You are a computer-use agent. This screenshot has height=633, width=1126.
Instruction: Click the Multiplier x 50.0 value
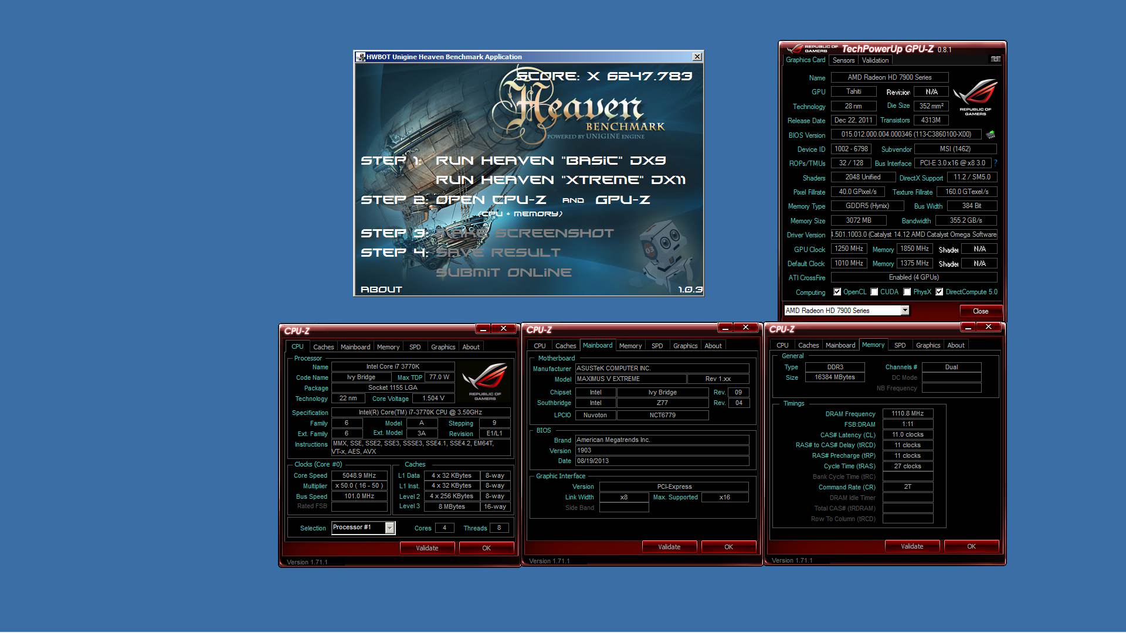point(359,486)
